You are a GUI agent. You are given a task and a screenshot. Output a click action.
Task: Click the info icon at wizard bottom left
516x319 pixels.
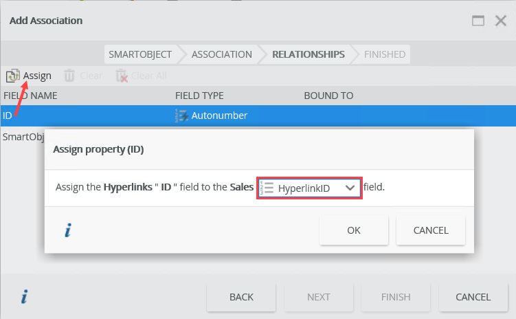click(24, 297)
